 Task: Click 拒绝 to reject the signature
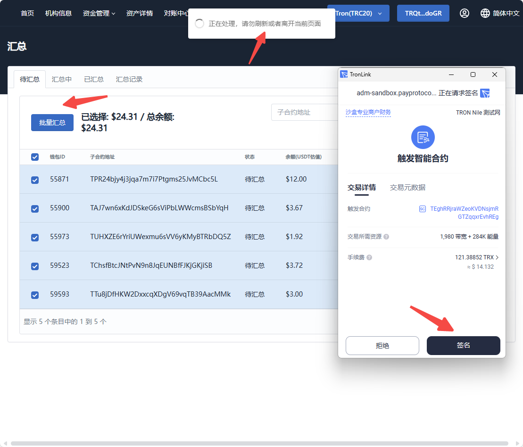pyautogui.click(x=382, y=346)
